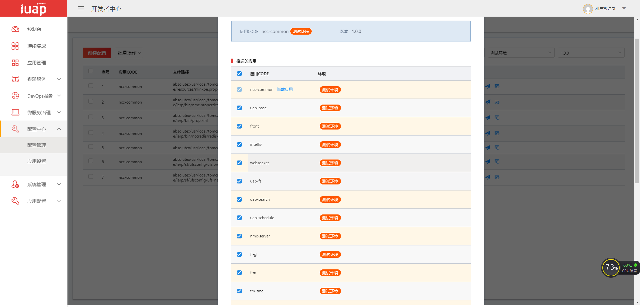Uncheck the ftm checkbox
The width and height of the screenshot is (640, 307).
pyautogui.click(x=239, y=273)
